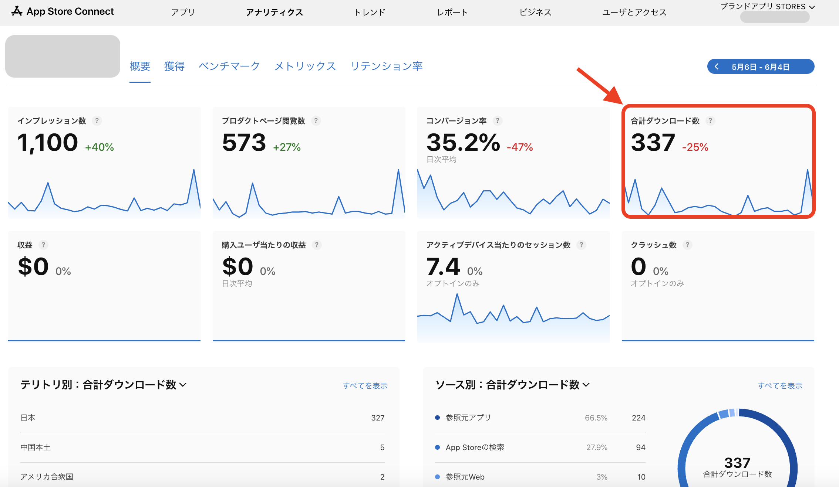Switch to the ベンチマーク tab
839x487 pixels.
point(229,66)
